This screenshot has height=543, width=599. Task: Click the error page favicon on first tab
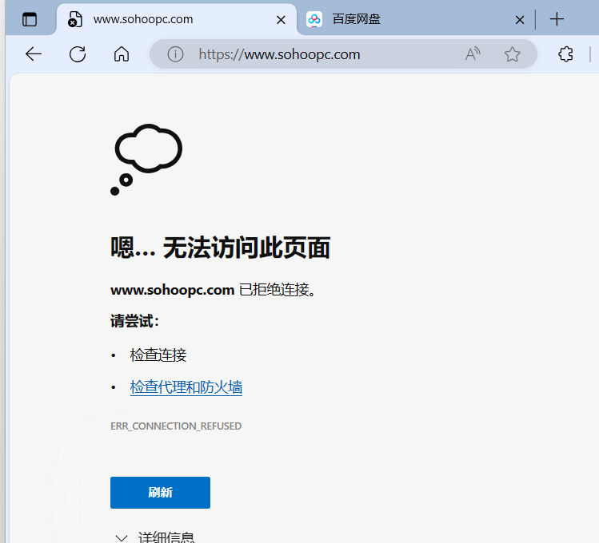74,19
